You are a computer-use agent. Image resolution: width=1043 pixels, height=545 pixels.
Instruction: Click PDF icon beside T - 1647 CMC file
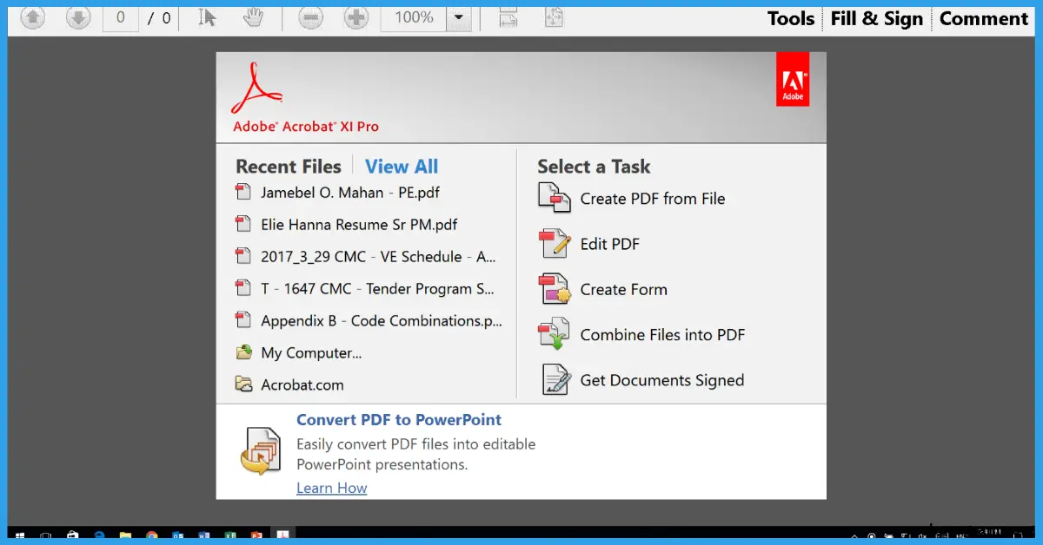pyautogui.click(x=243, y=288)
